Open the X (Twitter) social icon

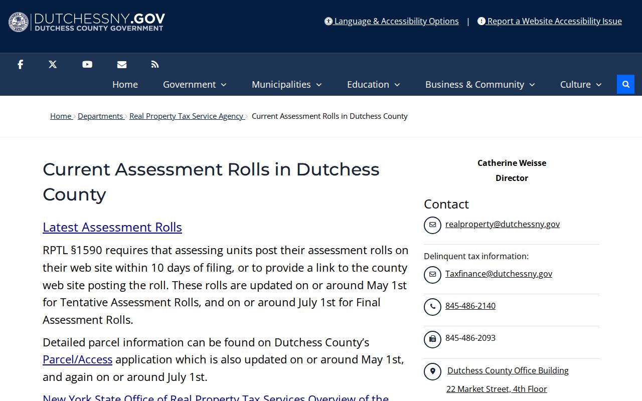53,64
